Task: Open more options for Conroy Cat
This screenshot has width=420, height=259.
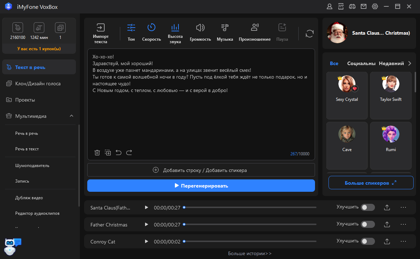Action: pos(403,241)
